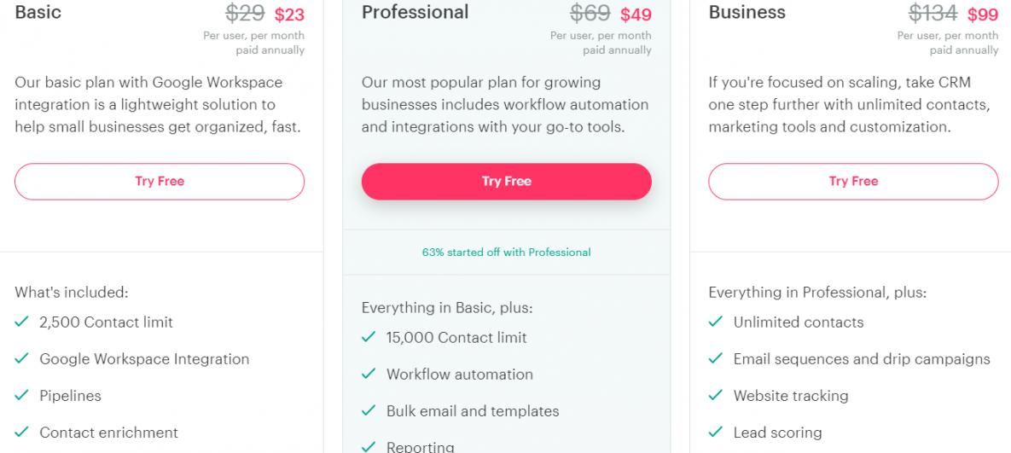
Task: Click checkmark beside Google Workspace Integration
Action: (22, 359)
